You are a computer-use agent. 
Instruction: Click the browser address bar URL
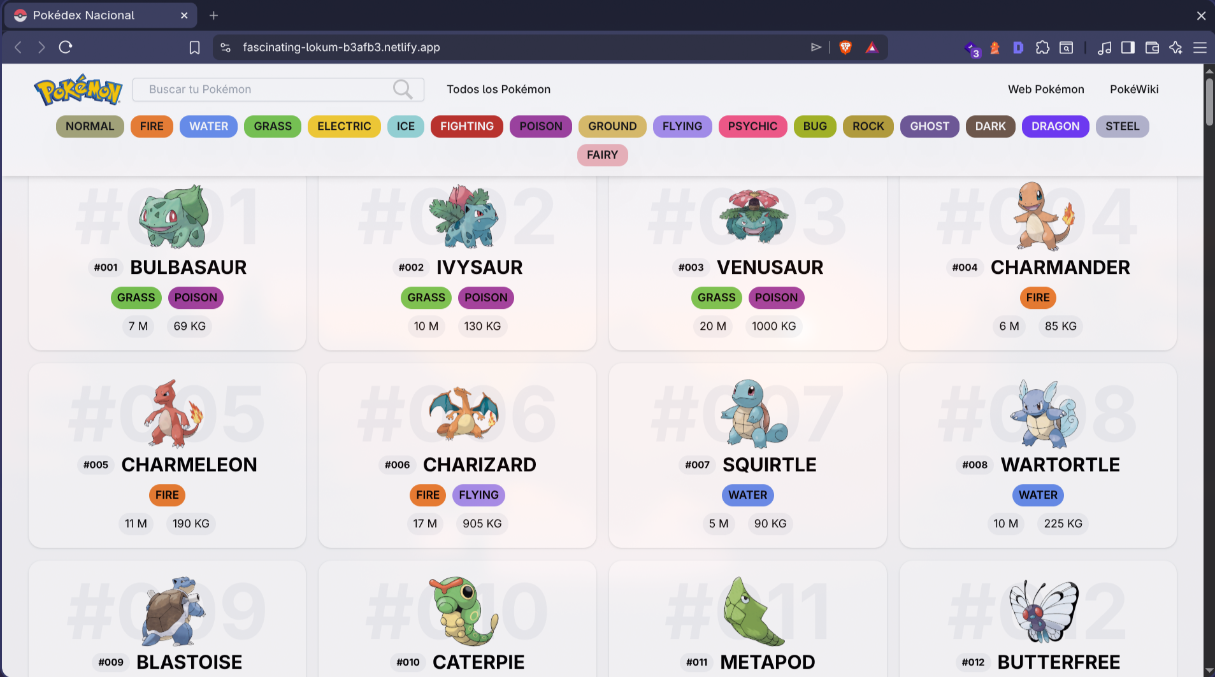coord(341,47)
